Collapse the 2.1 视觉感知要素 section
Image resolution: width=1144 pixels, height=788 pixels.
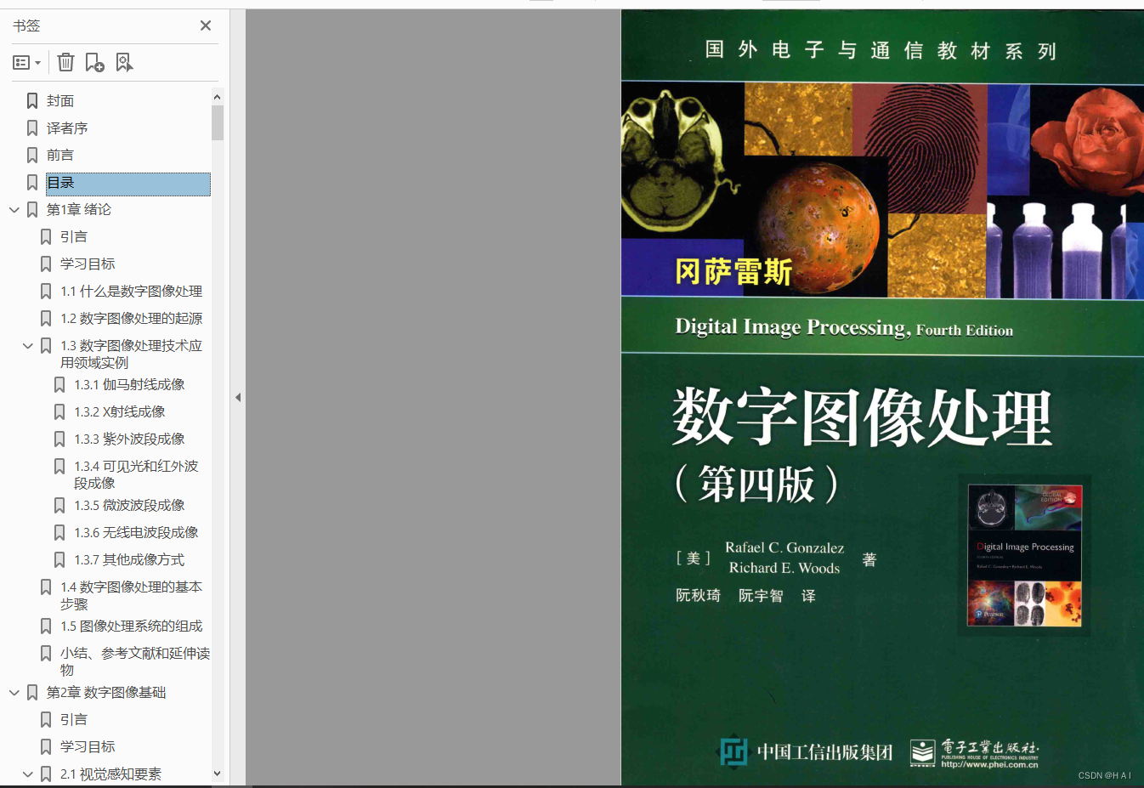(x=28, y=774)
